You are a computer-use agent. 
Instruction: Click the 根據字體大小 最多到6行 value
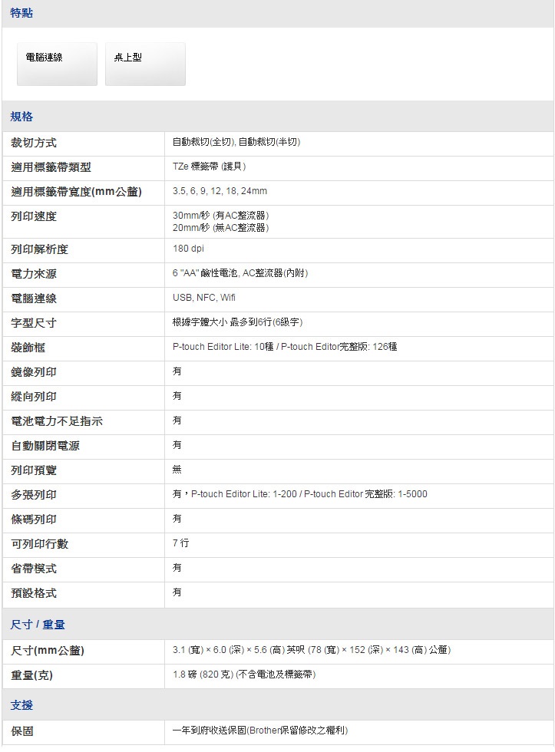point(237,322)
